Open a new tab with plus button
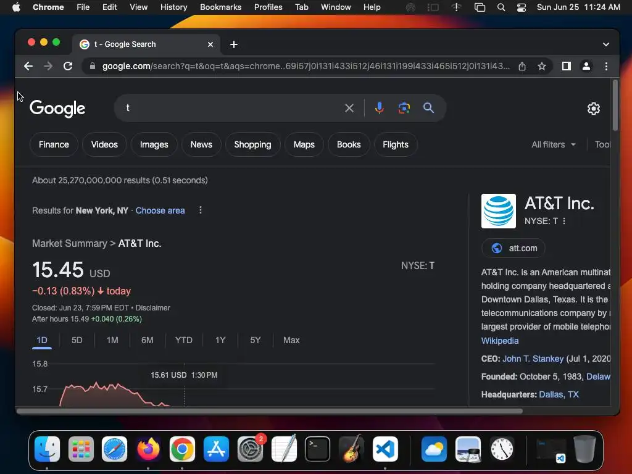Image resolution: width=632 pixels, height=474 pixels. click(234, 44)
